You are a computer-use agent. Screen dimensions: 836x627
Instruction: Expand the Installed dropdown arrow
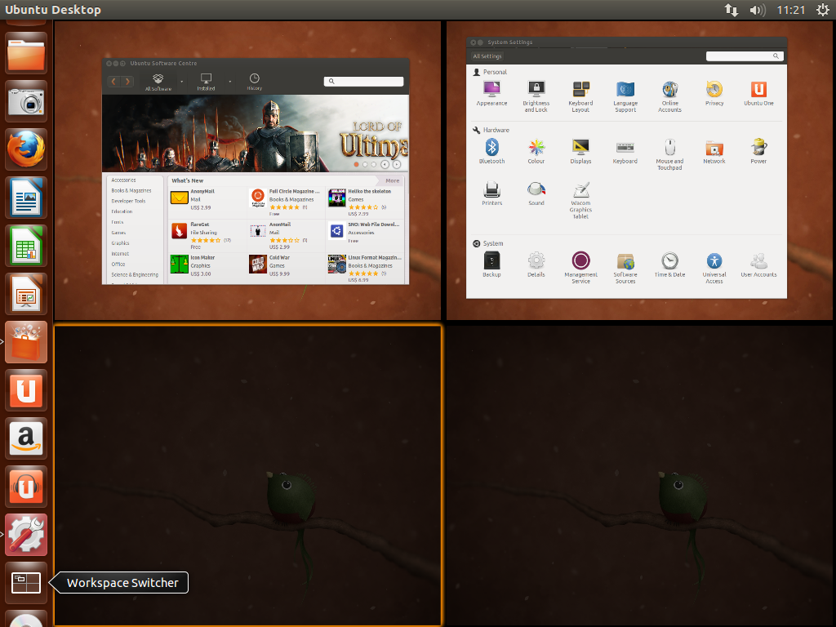[x=230, y=82]
